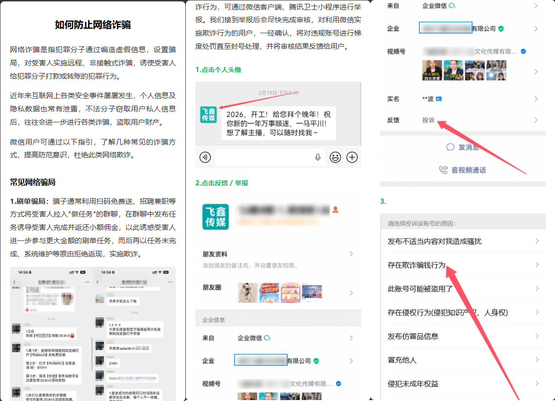Image resolution: width=555 pixels, height=401 pixels.
Task: Click the orange person icon beside the blurred name
Action: pyautogui.click(x=336, y=210)
